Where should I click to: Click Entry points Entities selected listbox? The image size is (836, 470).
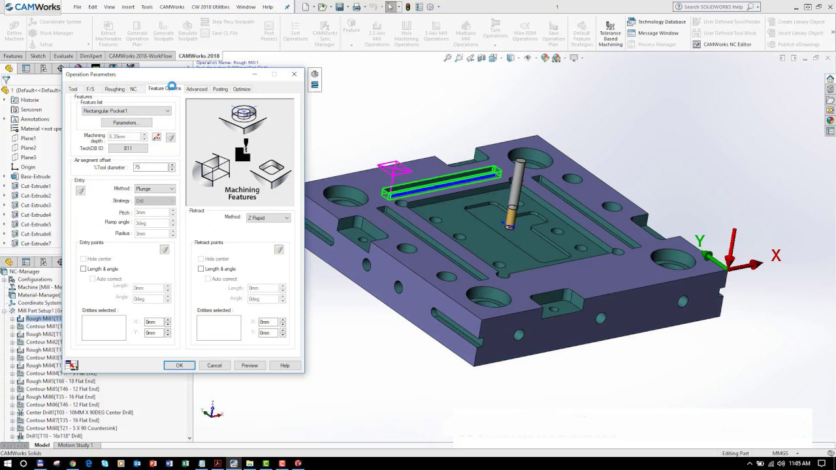(x=104, y=328)
